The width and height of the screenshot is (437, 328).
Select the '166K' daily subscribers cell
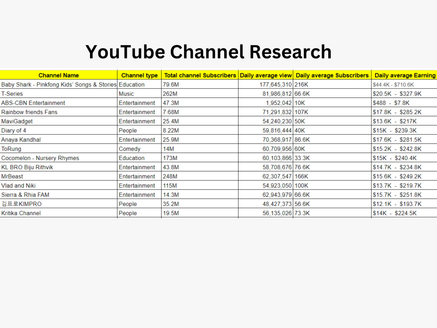pyautogui.click(x=332, y=177)
